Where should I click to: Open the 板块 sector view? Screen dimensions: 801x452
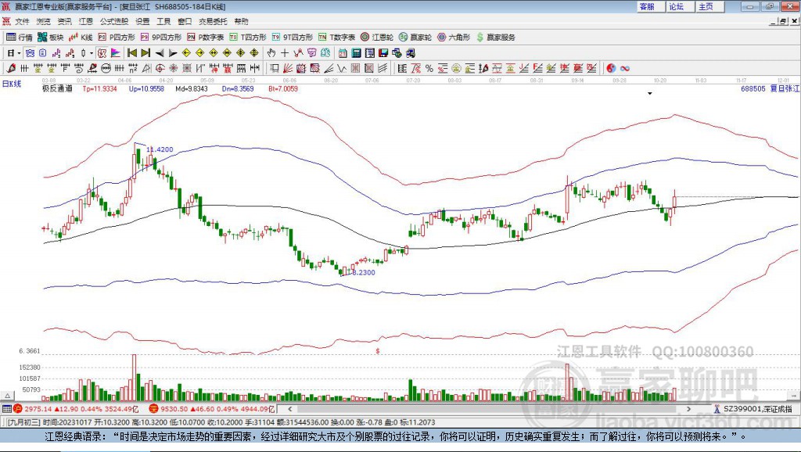click(50, 38)
